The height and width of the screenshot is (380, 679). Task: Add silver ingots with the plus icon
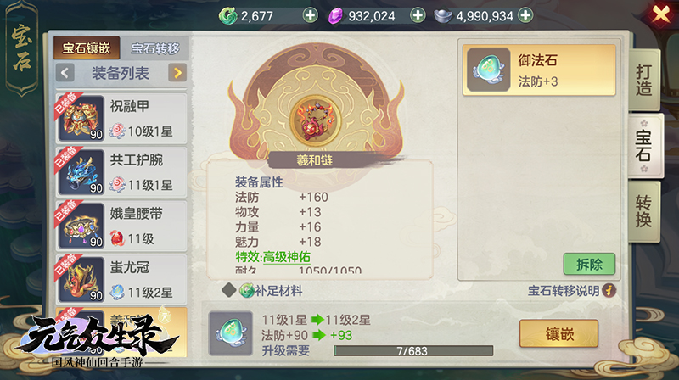click(x=525, y=15)
